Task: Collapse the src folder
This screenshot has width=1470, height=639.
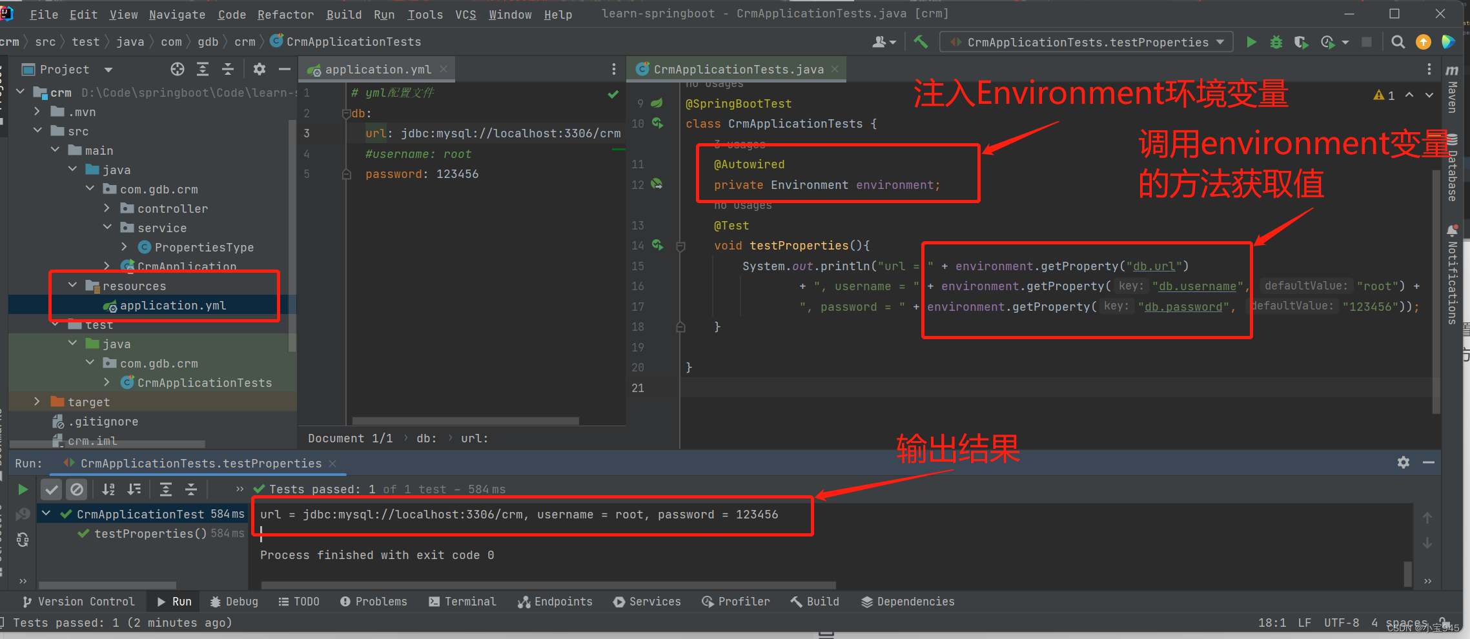Action: point(38,130)
